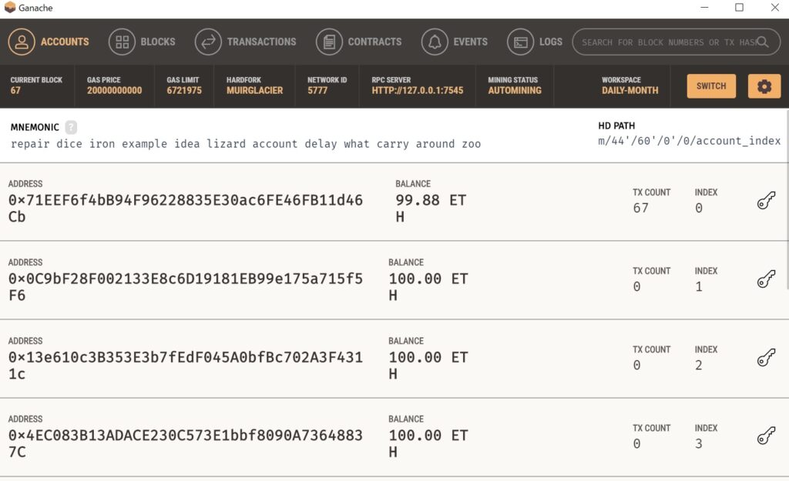Click the Events bell icon
Viewport: 789px width, 481px height.
(435, 42)
